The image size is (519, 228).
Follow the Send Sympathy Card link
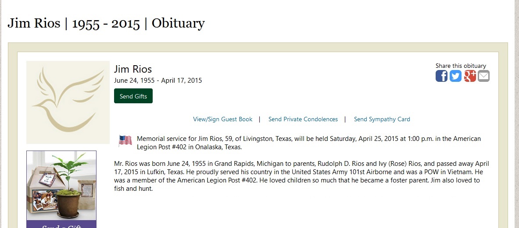[382, 119]
